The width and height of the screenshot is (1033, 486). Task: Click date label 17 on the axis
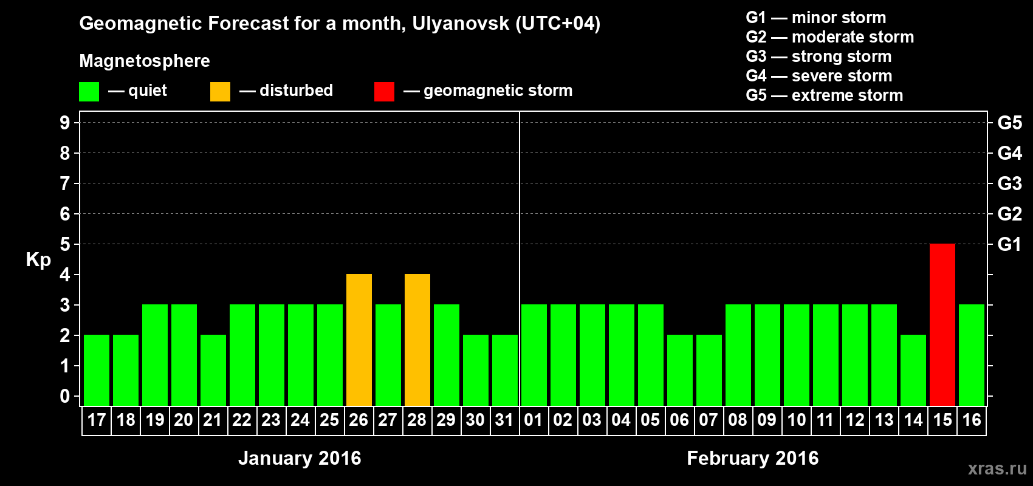(x=97, y=420)
